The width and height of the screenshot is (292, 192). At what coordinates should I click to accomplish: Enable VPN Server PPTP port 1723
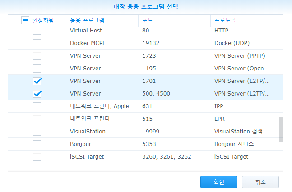point(37,56)
